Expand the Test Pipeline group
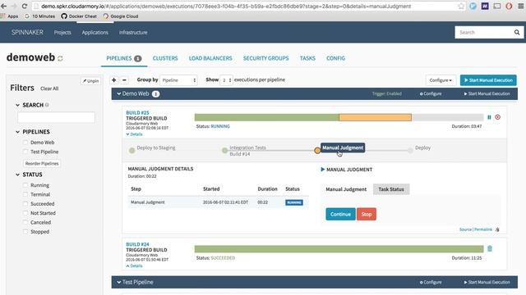This screenshot has height=295, width=526. coord(118,282)
